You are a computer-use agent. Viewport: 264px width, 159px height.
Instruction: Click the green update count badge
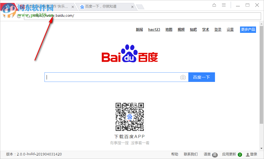(240, 154)
